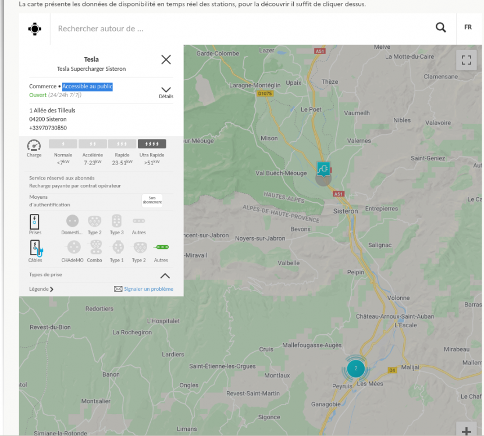Toggle map fullscreen mode
Screen dimensions: 484x436
467,60
